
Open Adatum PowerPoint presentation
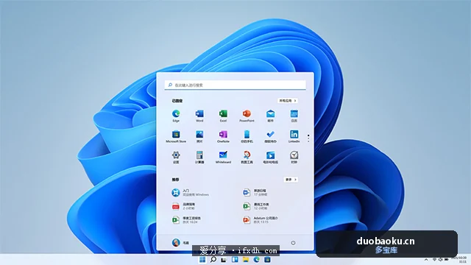click(x=261, y=220)
